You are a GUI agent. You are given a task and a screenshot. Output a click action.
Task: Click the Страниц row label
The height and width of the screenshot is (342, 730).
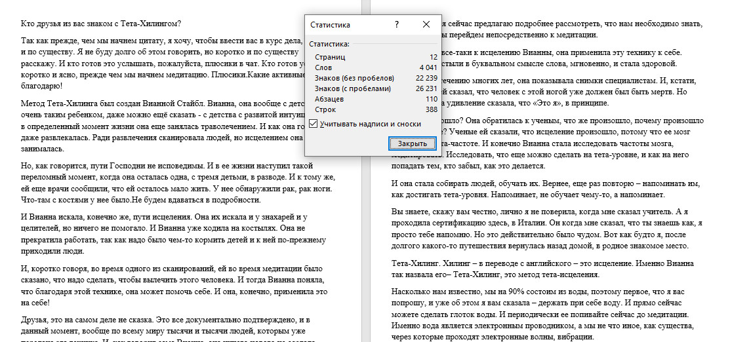(330, 57)
